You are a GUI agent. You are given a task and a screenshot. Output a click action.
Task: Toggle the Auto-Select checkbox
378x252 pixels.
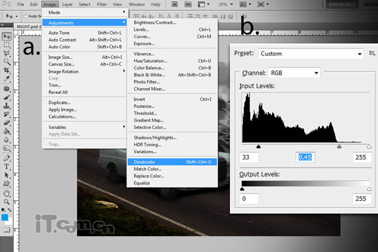(23, 15)
